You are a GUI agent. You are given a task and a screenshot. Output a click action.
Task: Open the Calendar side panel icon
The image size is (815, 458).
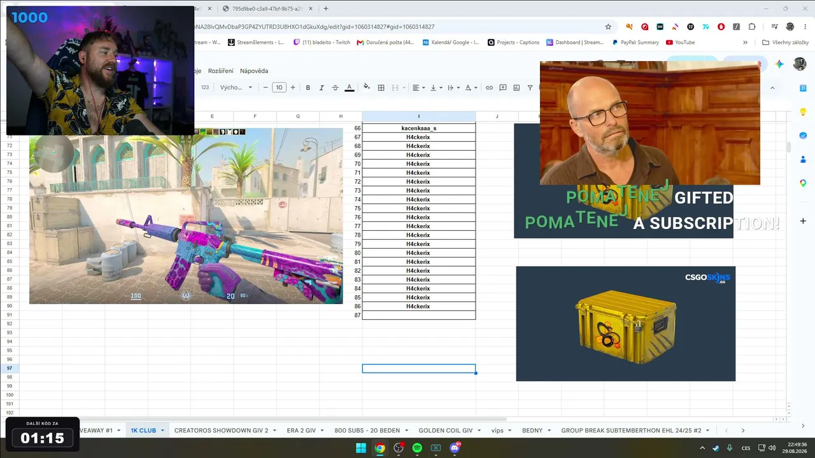coord(803,88)
